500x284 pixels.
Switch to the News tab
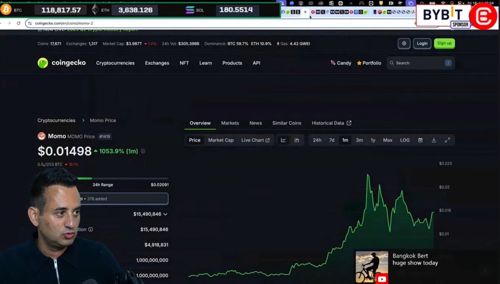tap(256, 123)
